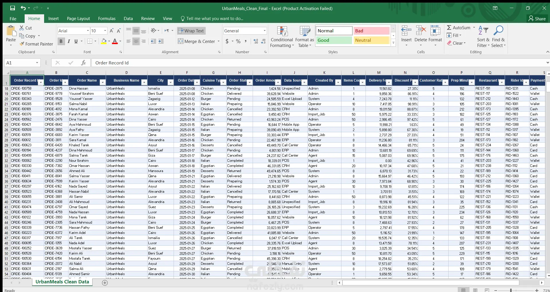Align text to the right
Image resolution: width=550 pixels, height=292 pixels.
pos(144,41)
